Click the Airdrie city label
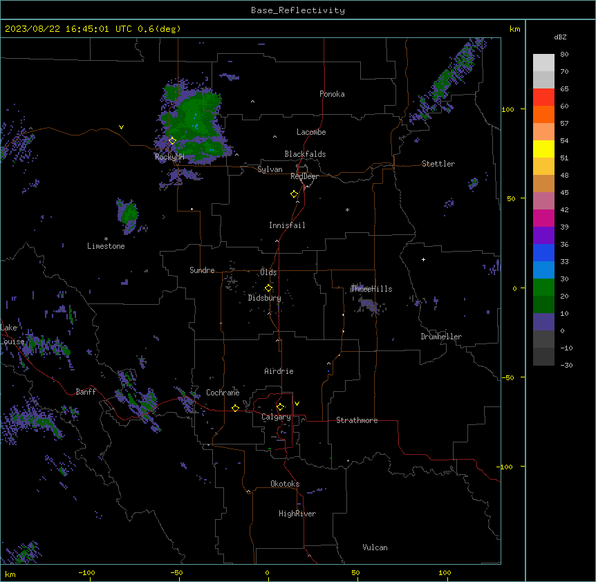 (279, 371)
